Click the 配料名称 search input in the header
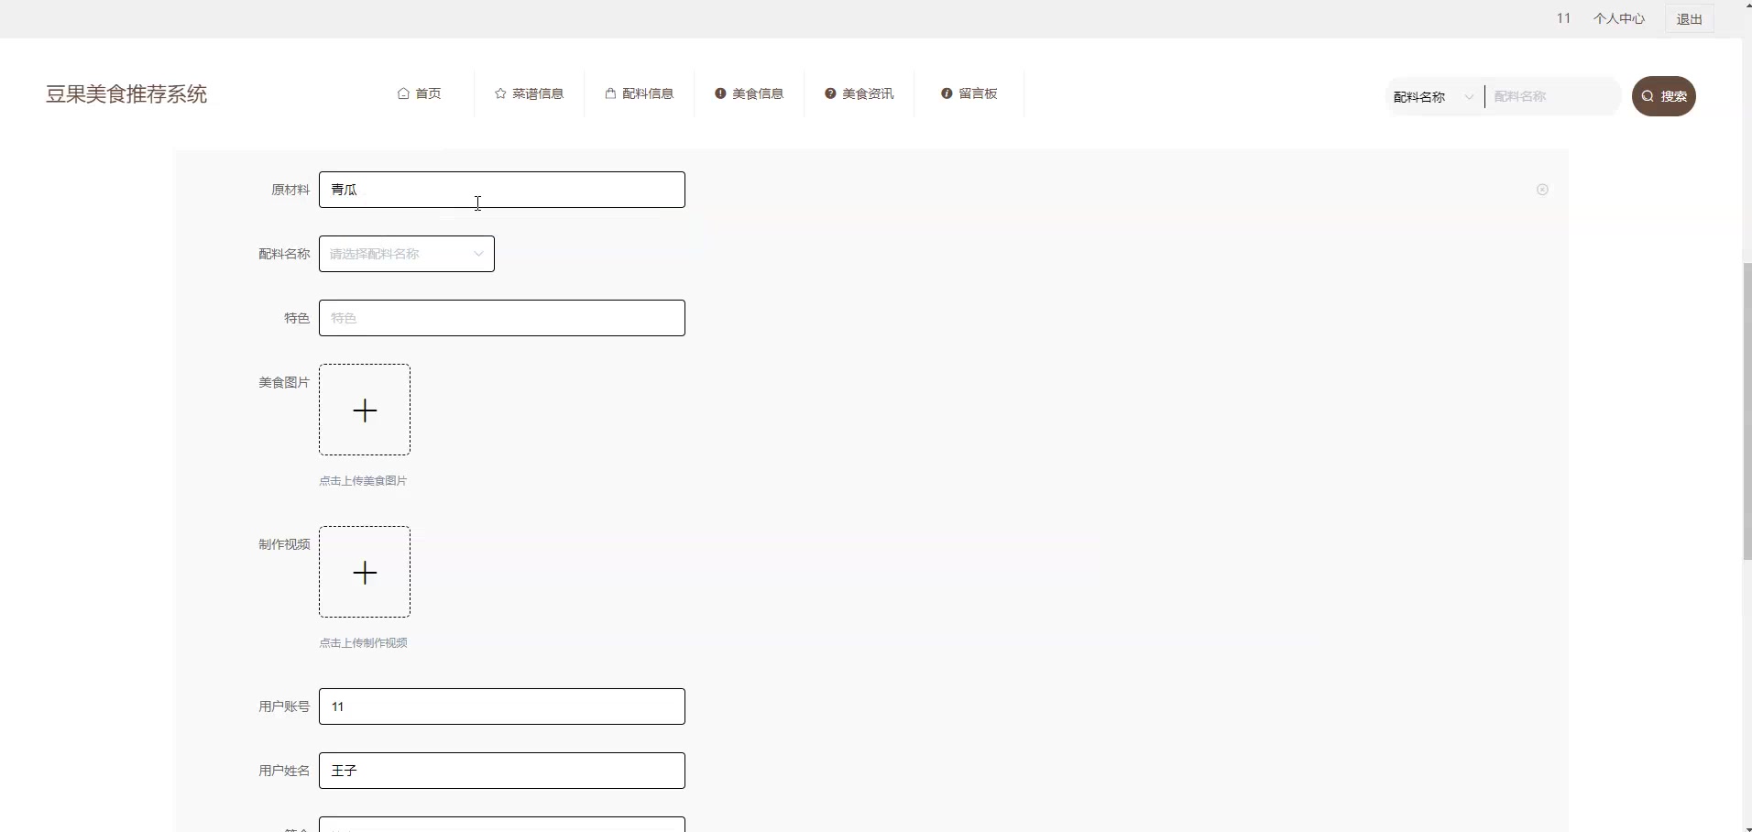The width and height of the screenshot is (1752, 832). (1553, 96)
